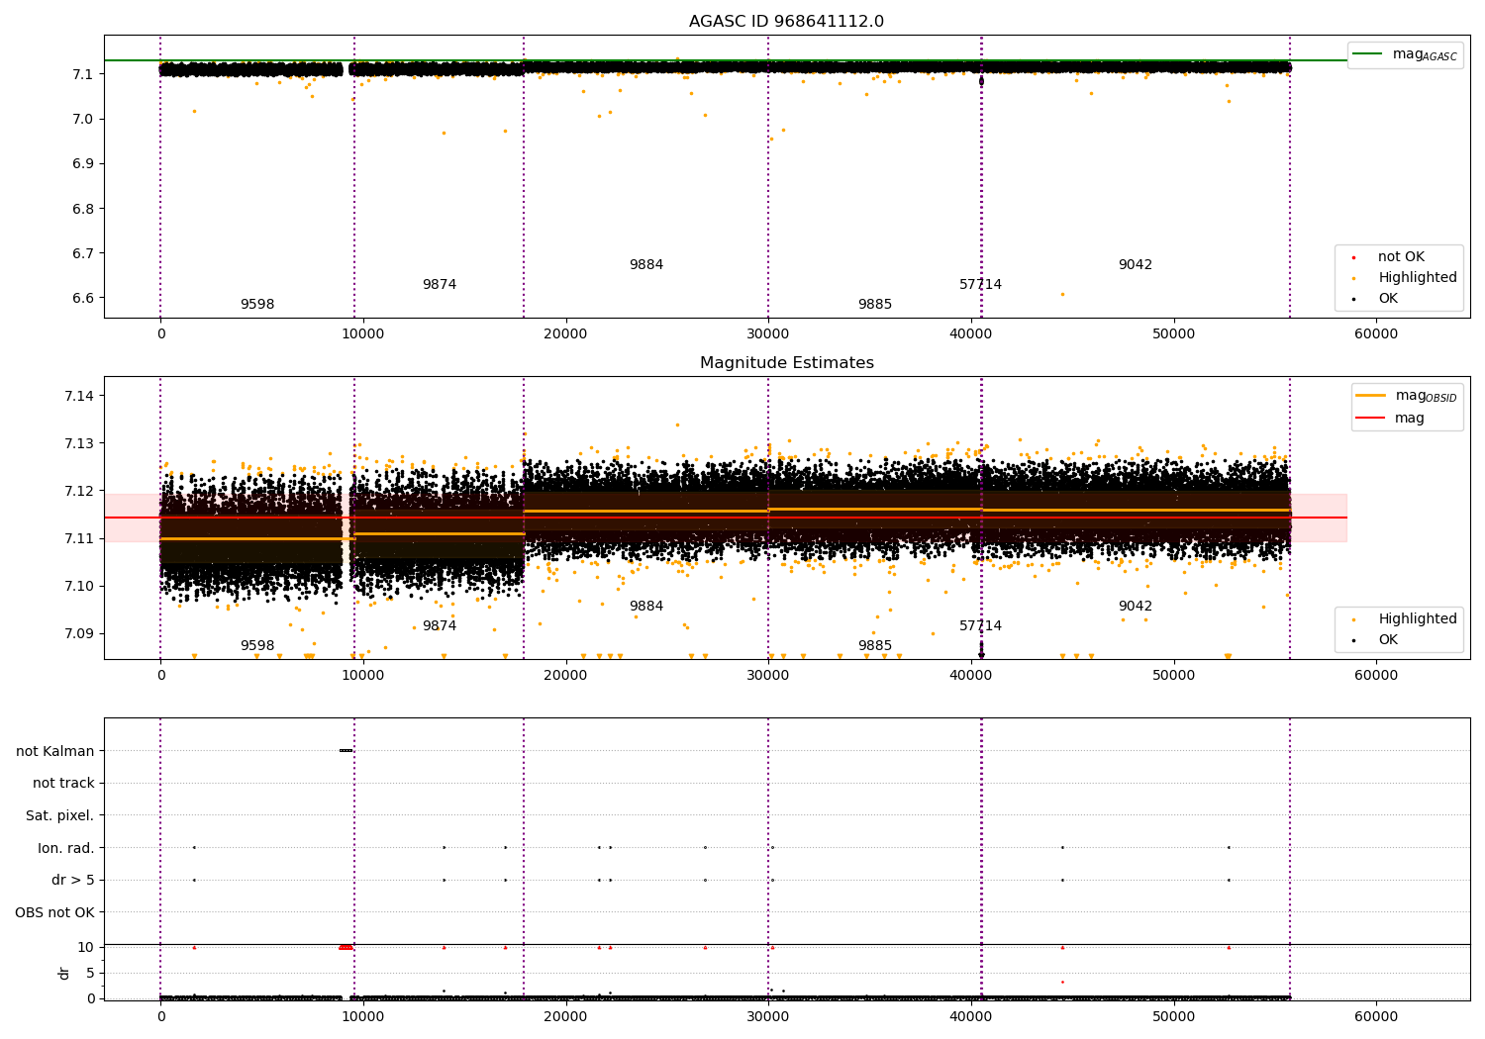The height and width of the screenshot is (1039, 1485).
Task: Click the orange mag OBSID legend line swatch
Action: click(1371, 396)
